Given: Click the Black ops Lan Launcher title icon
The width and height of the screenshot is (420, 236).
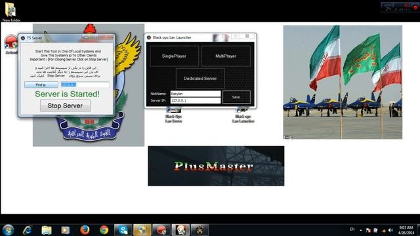Looking at the screenshot, I should click(149, 37).
